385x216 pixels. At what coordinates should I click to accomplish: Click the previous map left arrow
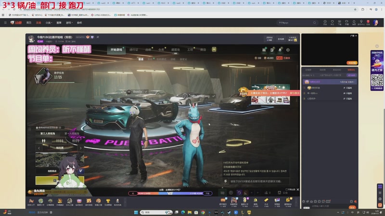click(x=39, y=148)
